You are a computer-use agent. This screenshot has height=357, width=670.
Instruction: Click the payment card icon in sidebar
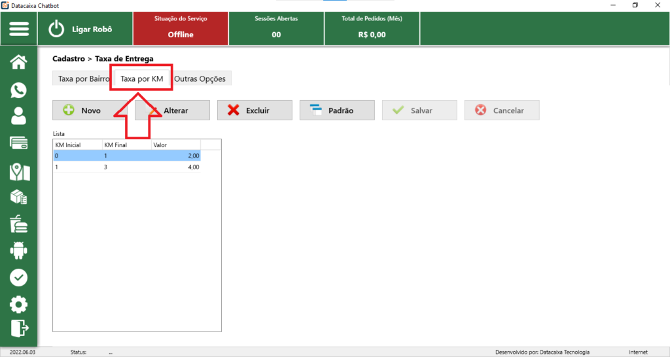19,143
